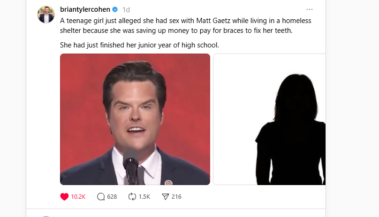The image size is (379, 217).
Task: Unlike the post using the red heart
Action: (65, 197)
